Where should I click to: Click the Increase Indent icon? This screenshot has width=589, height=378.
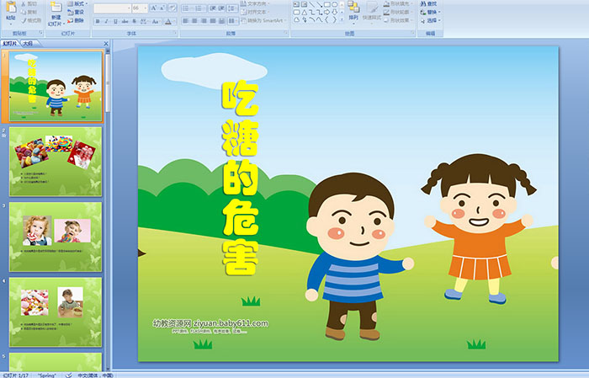coord(222,8)
